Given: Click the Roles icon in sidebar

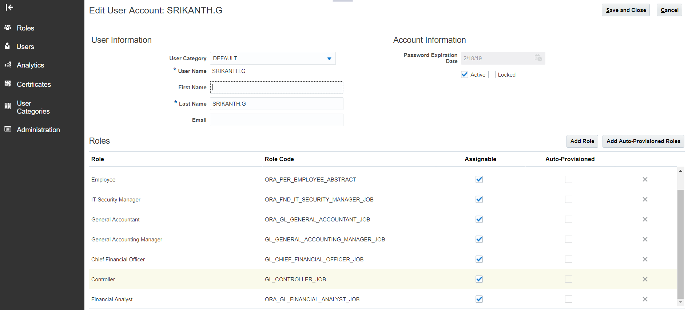Looking at the screenshot, I should click(x=8, y=28).
